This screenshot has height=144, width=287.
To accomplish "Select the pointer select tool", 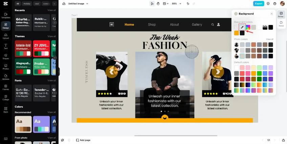I will click(152, 4).
